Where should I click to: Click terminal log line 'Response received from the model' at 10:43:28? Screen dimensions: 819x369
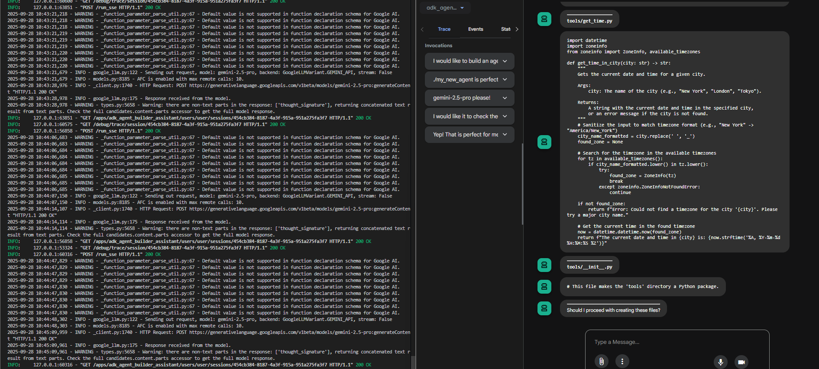119,98
